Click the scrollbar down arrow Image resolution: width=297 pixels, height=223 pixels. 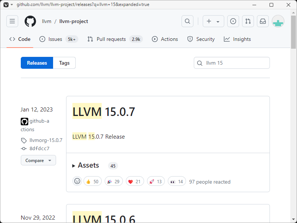tap(293, 220)
